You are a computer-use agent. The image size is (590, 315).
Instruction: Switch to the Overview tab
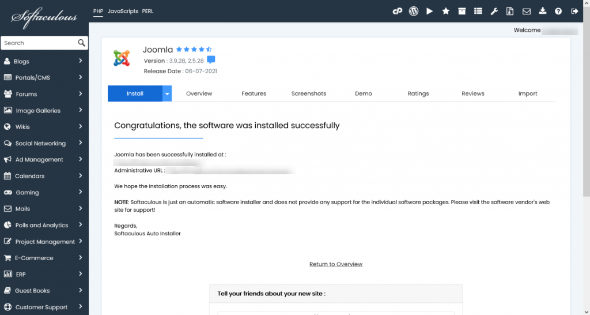(199, 93)
